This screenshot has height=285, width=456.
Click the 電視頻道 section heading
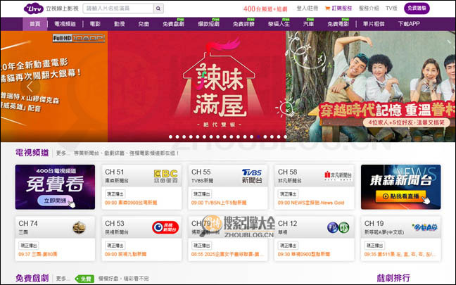point(32,153)
